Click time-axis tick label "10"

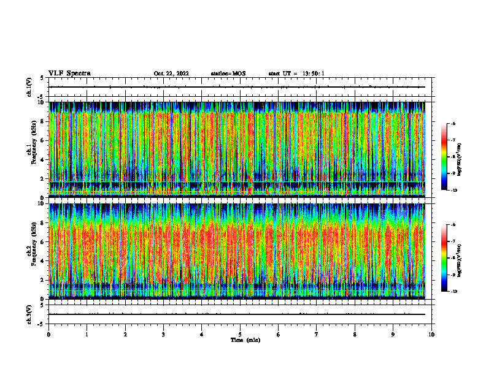point(431,335)
